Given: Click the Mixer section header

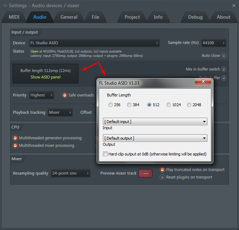Looking at the screenshot, I should pyautogui.click(x=17, y=159).
